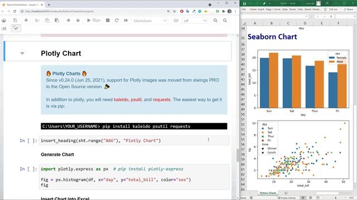Select the 'Generate Chart' subheading text
This screenshot has height=200, width=357.
[x=57, y=154]
